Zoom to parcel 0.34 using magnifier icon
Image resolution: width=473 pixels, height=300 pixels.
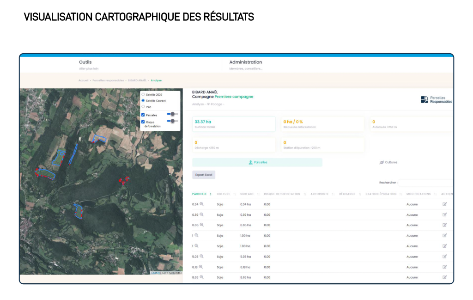pos(202,204)
